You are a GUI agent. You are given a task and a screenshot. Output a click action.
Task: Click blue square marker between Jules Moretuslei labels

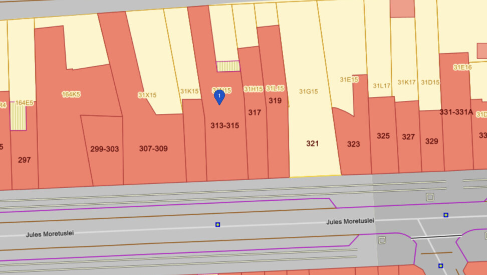click(x=217, y=224)
